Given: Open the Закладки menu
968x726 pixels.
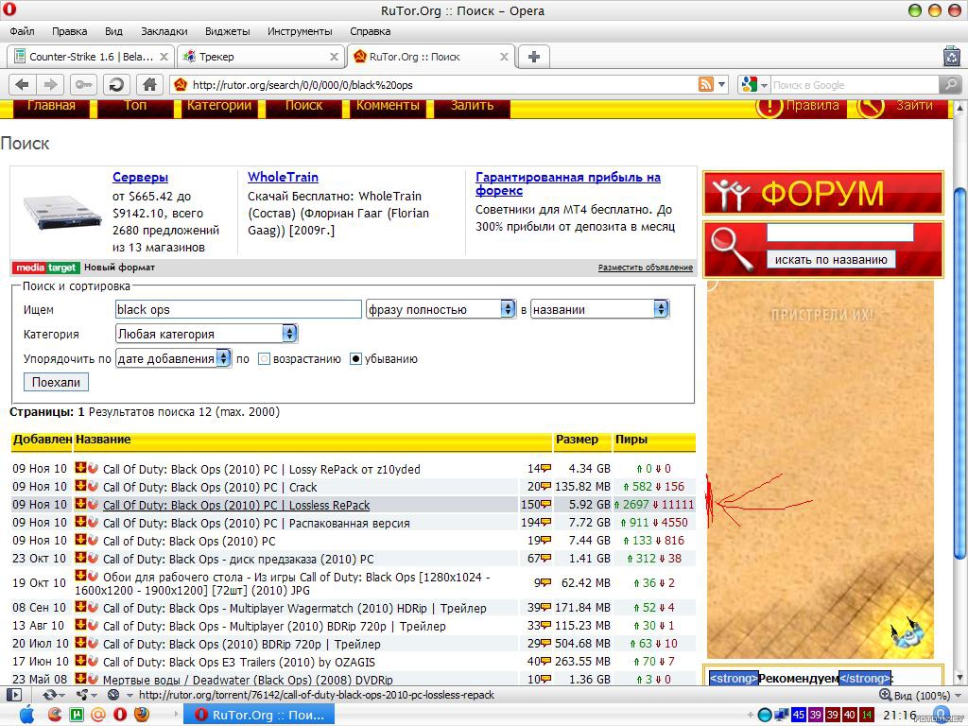Looking at the screenshot, I should (164, 31).
